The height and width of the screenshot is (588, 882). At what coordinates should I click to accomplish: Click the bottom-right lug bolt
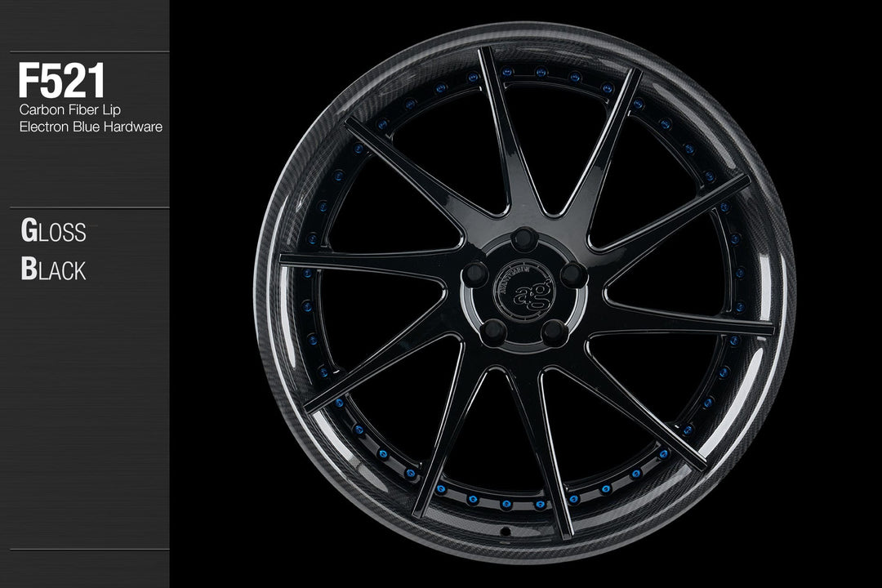tap(557, 331)
